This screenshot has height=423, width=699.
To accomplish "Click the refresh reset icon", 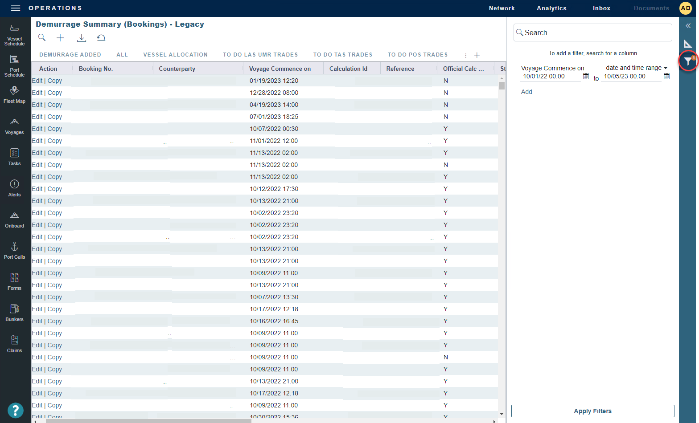I will click(x=101, y=38).
